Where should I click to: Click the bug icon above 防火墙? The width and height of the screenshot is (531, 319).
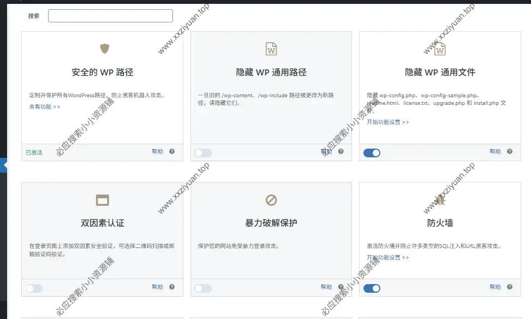[x=440, y=200]
